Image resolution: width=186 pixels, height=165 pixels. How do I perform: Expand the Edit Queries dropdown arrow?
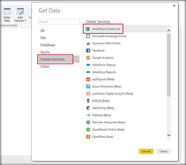pos(25,21)
